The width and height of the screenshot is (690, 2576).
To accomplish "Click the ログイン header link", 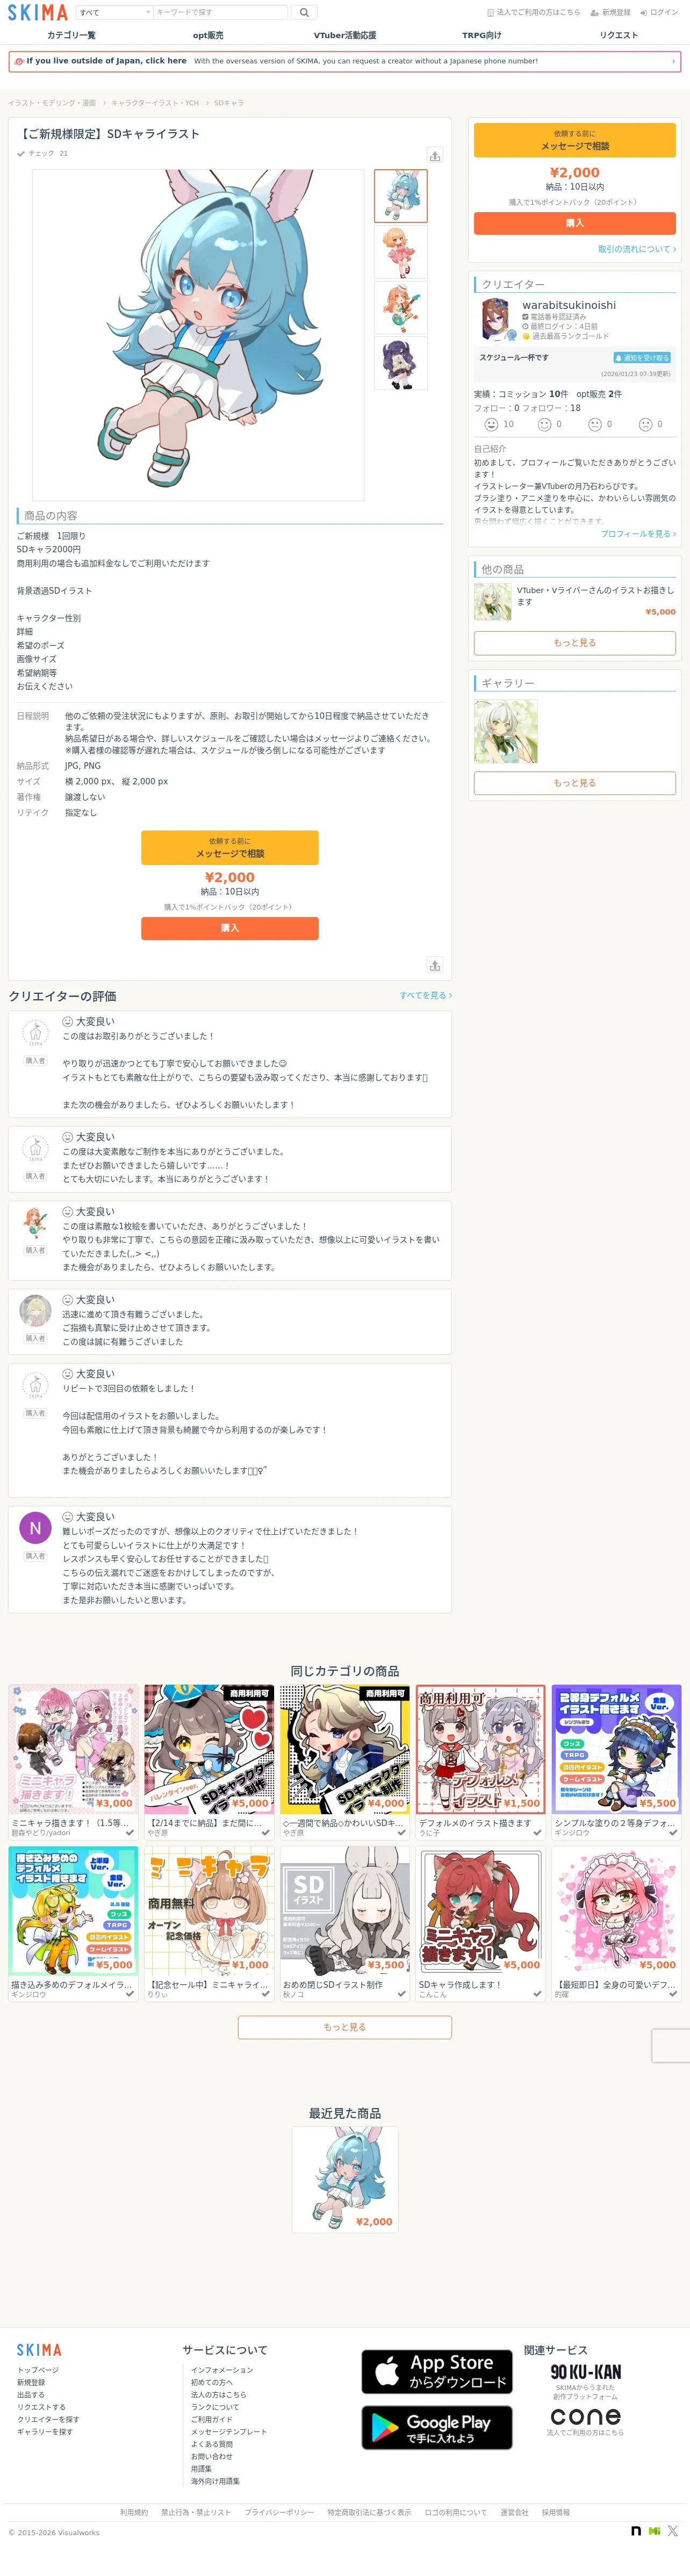I will (x=659, y=12).
